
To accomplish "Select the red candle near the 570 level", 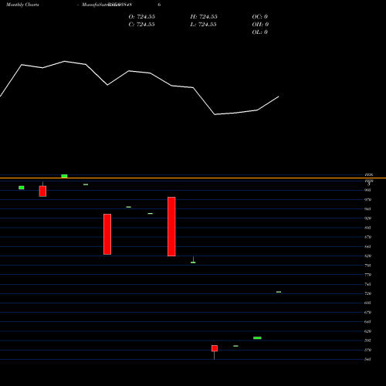I will [215, 348].
